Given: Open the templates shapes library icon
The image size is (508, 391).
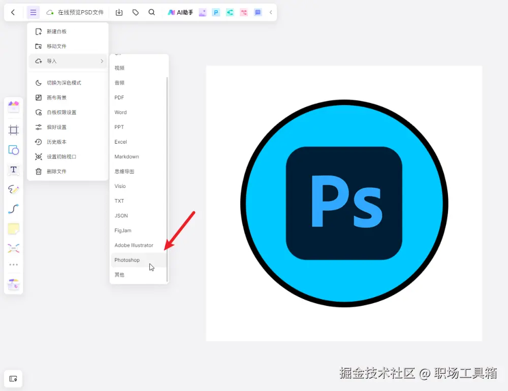Looking at the screenshot, I should (14, 107).
